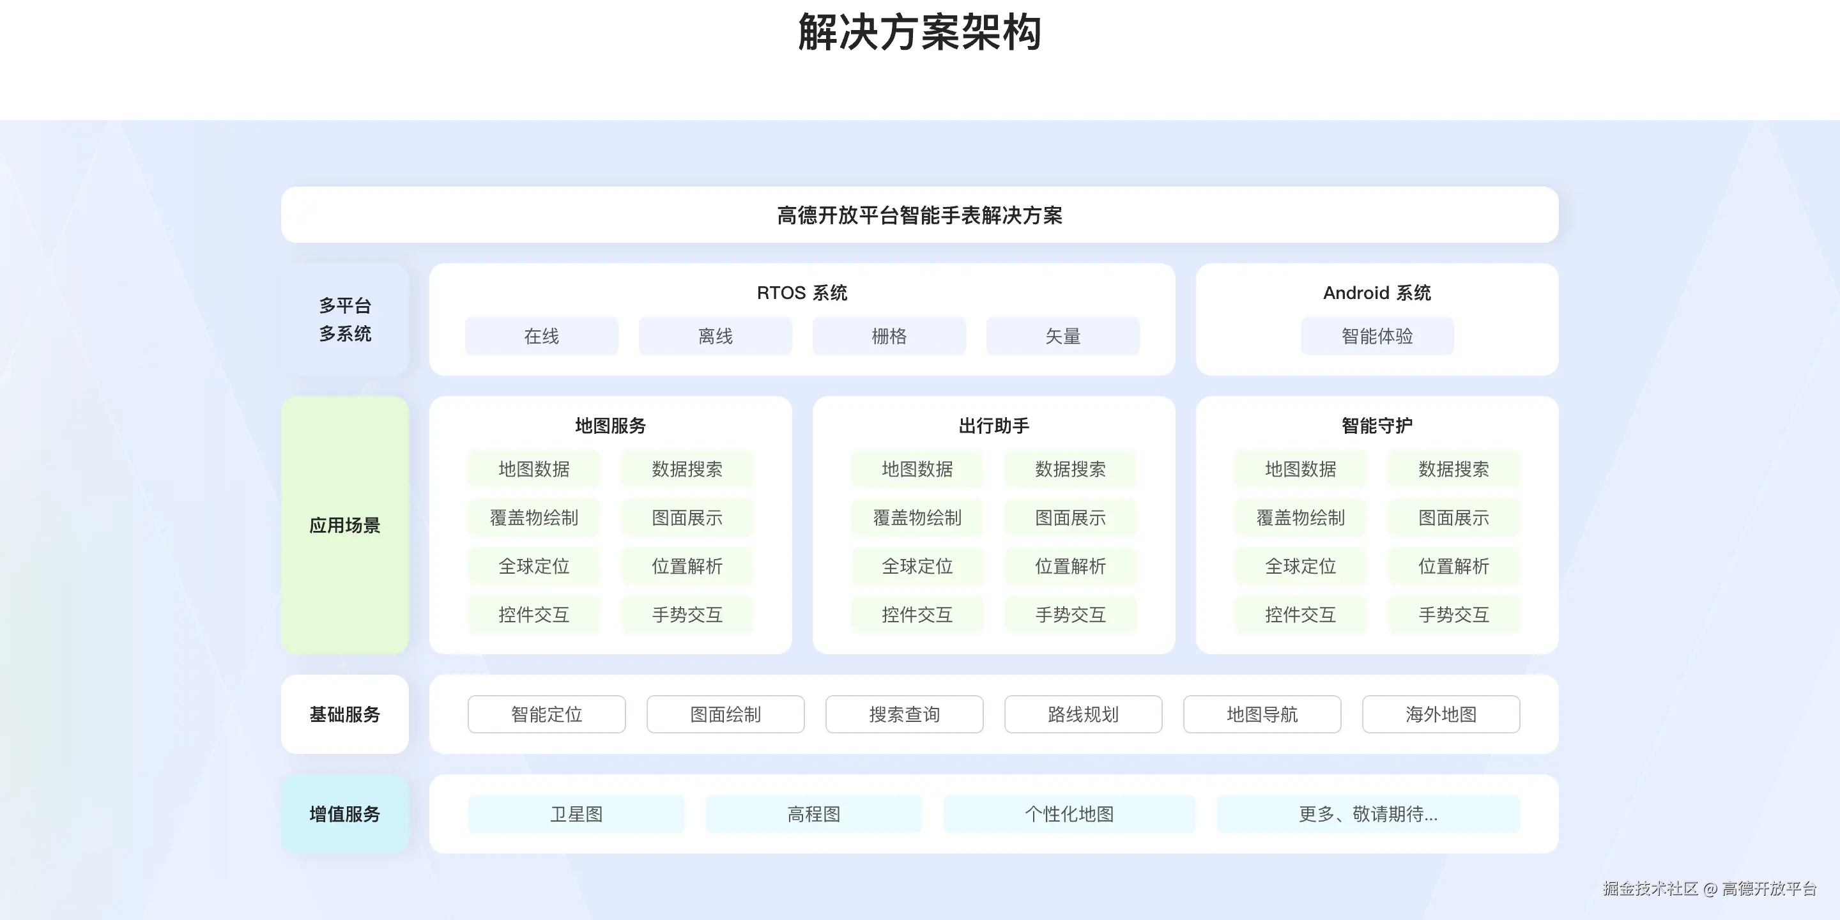Screen dimensions: 1840x920
Task: Select 个性化地图 chip
Action: coord(1069,813)
